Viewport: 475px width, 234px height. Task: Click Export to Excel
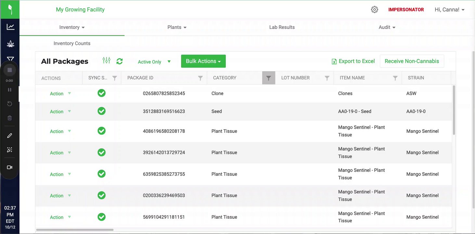[x=353, y=61]
